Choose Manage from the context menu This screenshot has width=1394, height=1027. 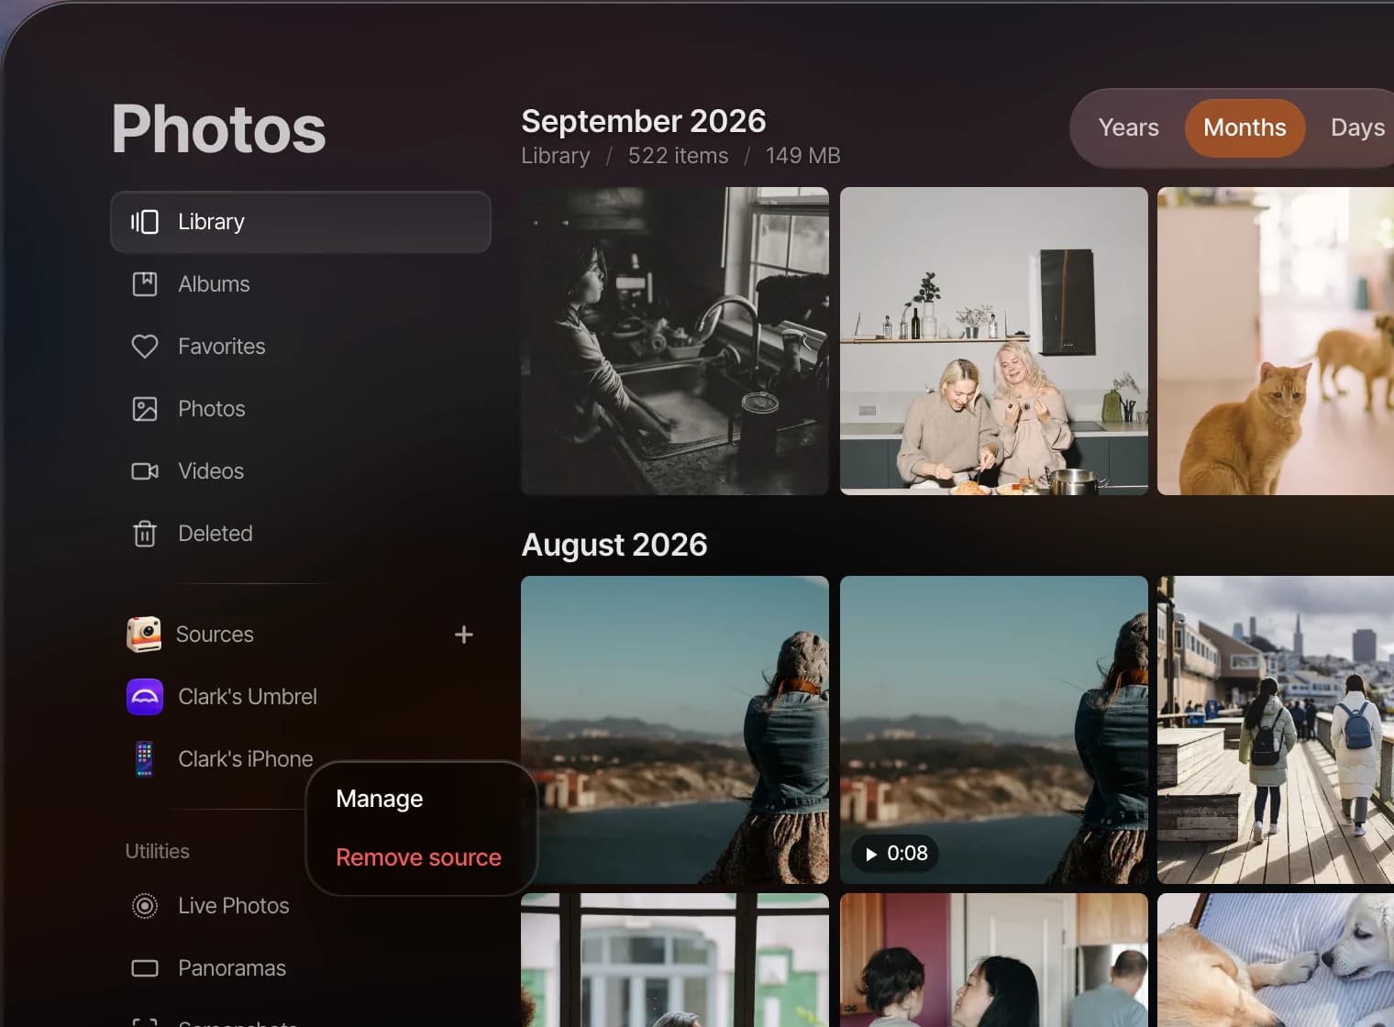(x=379, y=799)
